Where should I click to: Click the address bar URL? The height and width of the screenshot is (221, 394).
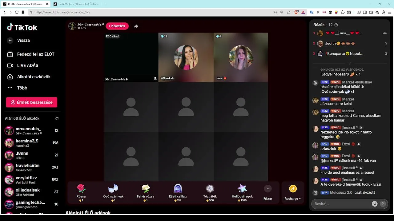click(x=63, y=12)
